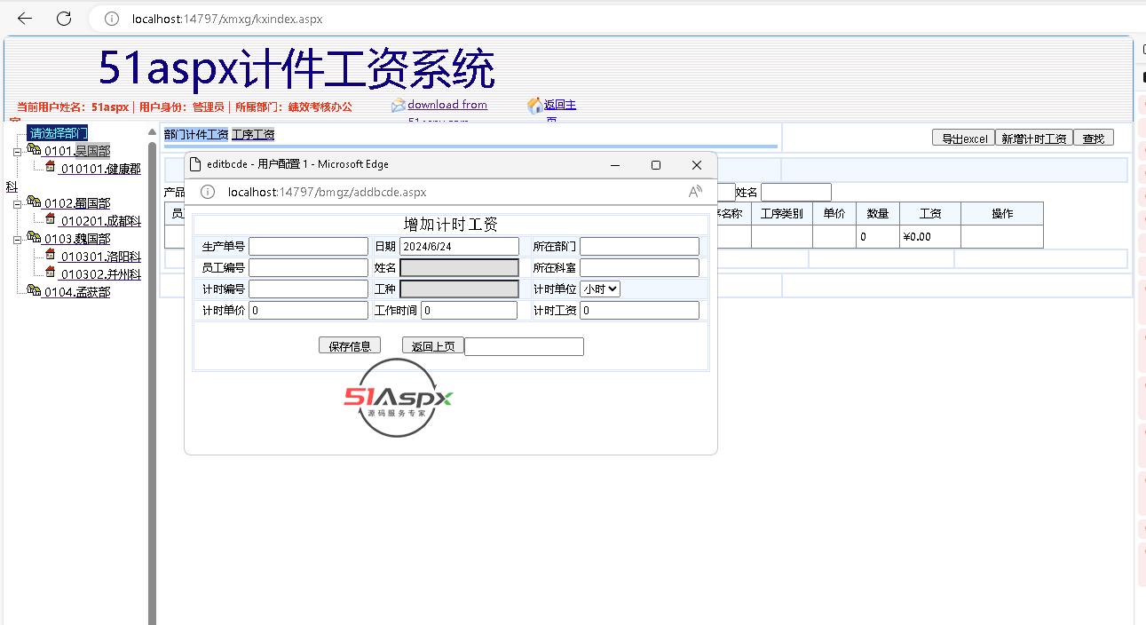This screenshot has width=1146, height=625.
Task: Click the home icon next to 返回主页
Action: pyautogui.click(x=534, y=106)
